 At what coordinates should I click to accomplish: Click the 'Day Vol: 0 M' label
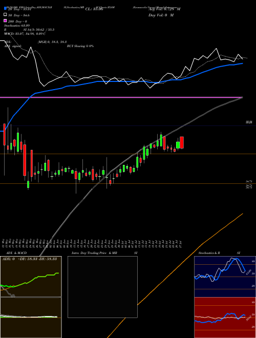(161, 15)
